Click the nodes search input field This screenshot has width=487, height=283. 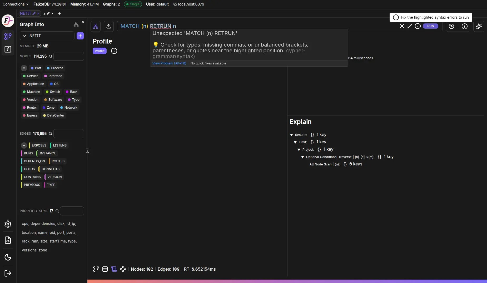point(69,56)
